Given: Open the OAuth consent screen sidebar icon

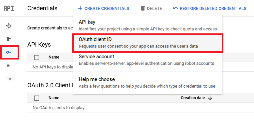Looking at the screenshot, I should [x=9, y=65].
